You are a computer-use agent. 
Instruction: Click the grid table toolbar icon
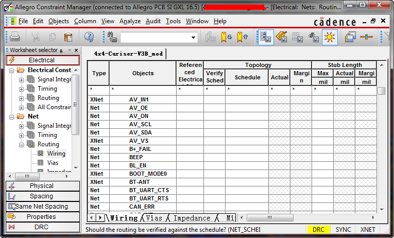tap(298, 37)
